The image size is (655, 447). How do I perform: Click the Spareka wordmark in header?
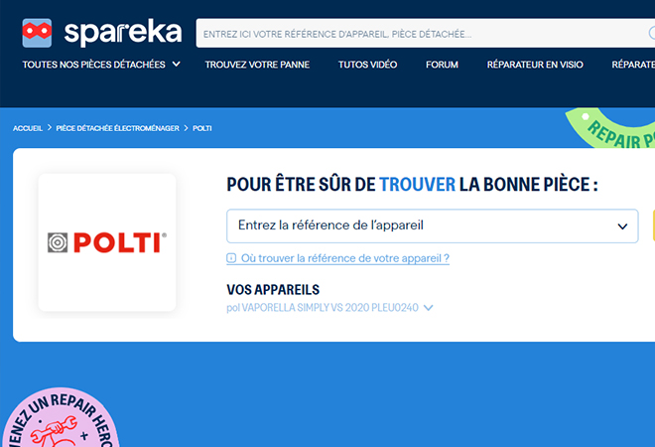123,33
